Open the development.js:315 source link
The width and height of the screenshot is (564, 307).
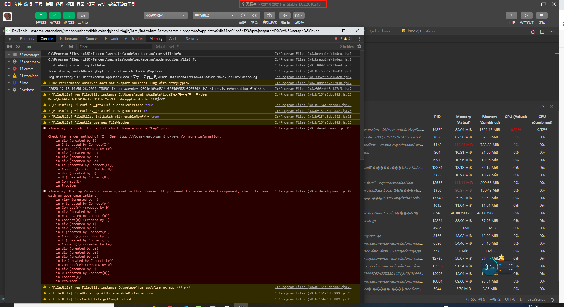(313, 128)
